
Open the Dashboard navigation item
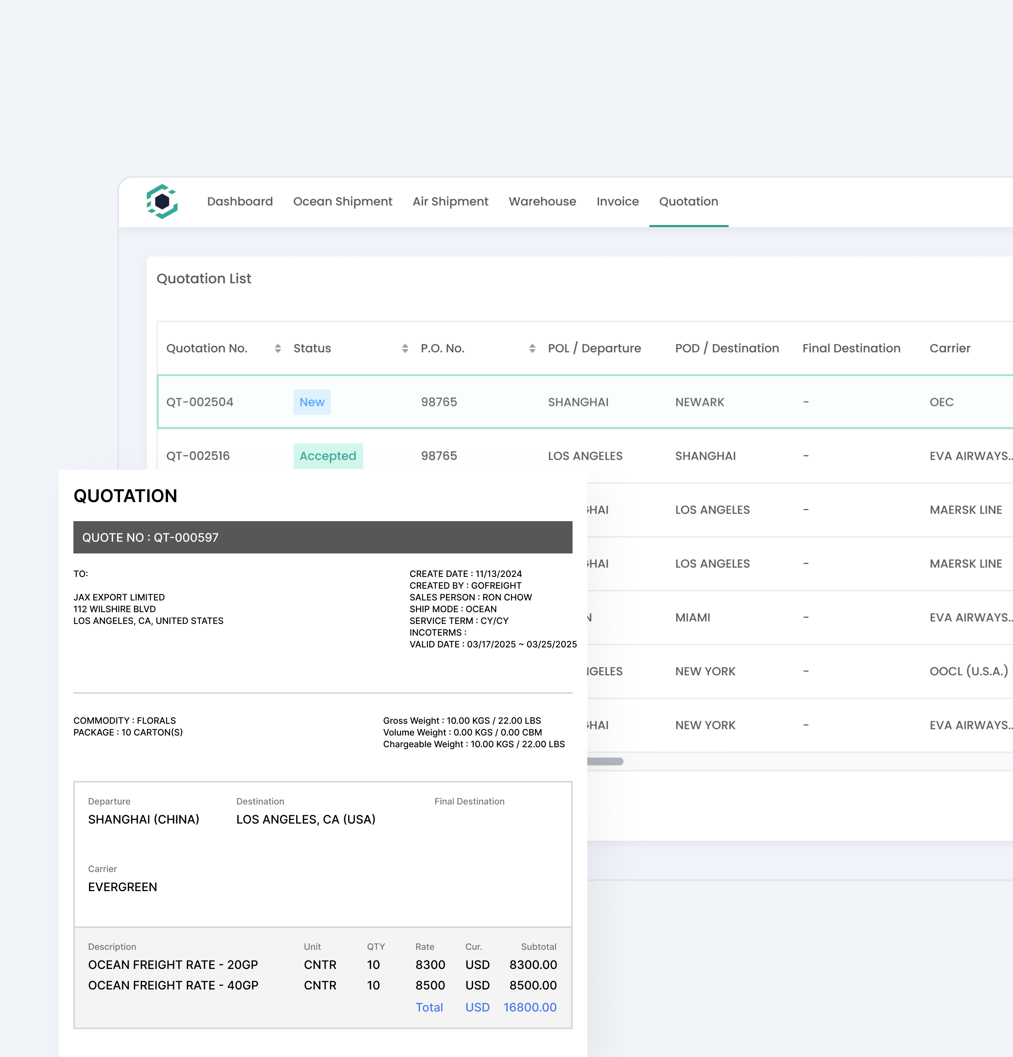point(240,201)
